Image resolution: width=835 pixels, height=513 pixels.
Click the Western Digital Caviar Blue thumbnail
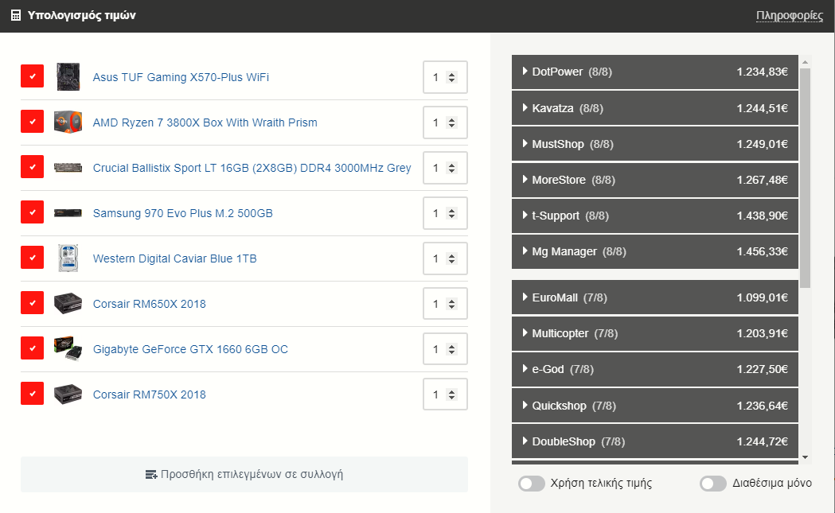click(x=68, y=258)
